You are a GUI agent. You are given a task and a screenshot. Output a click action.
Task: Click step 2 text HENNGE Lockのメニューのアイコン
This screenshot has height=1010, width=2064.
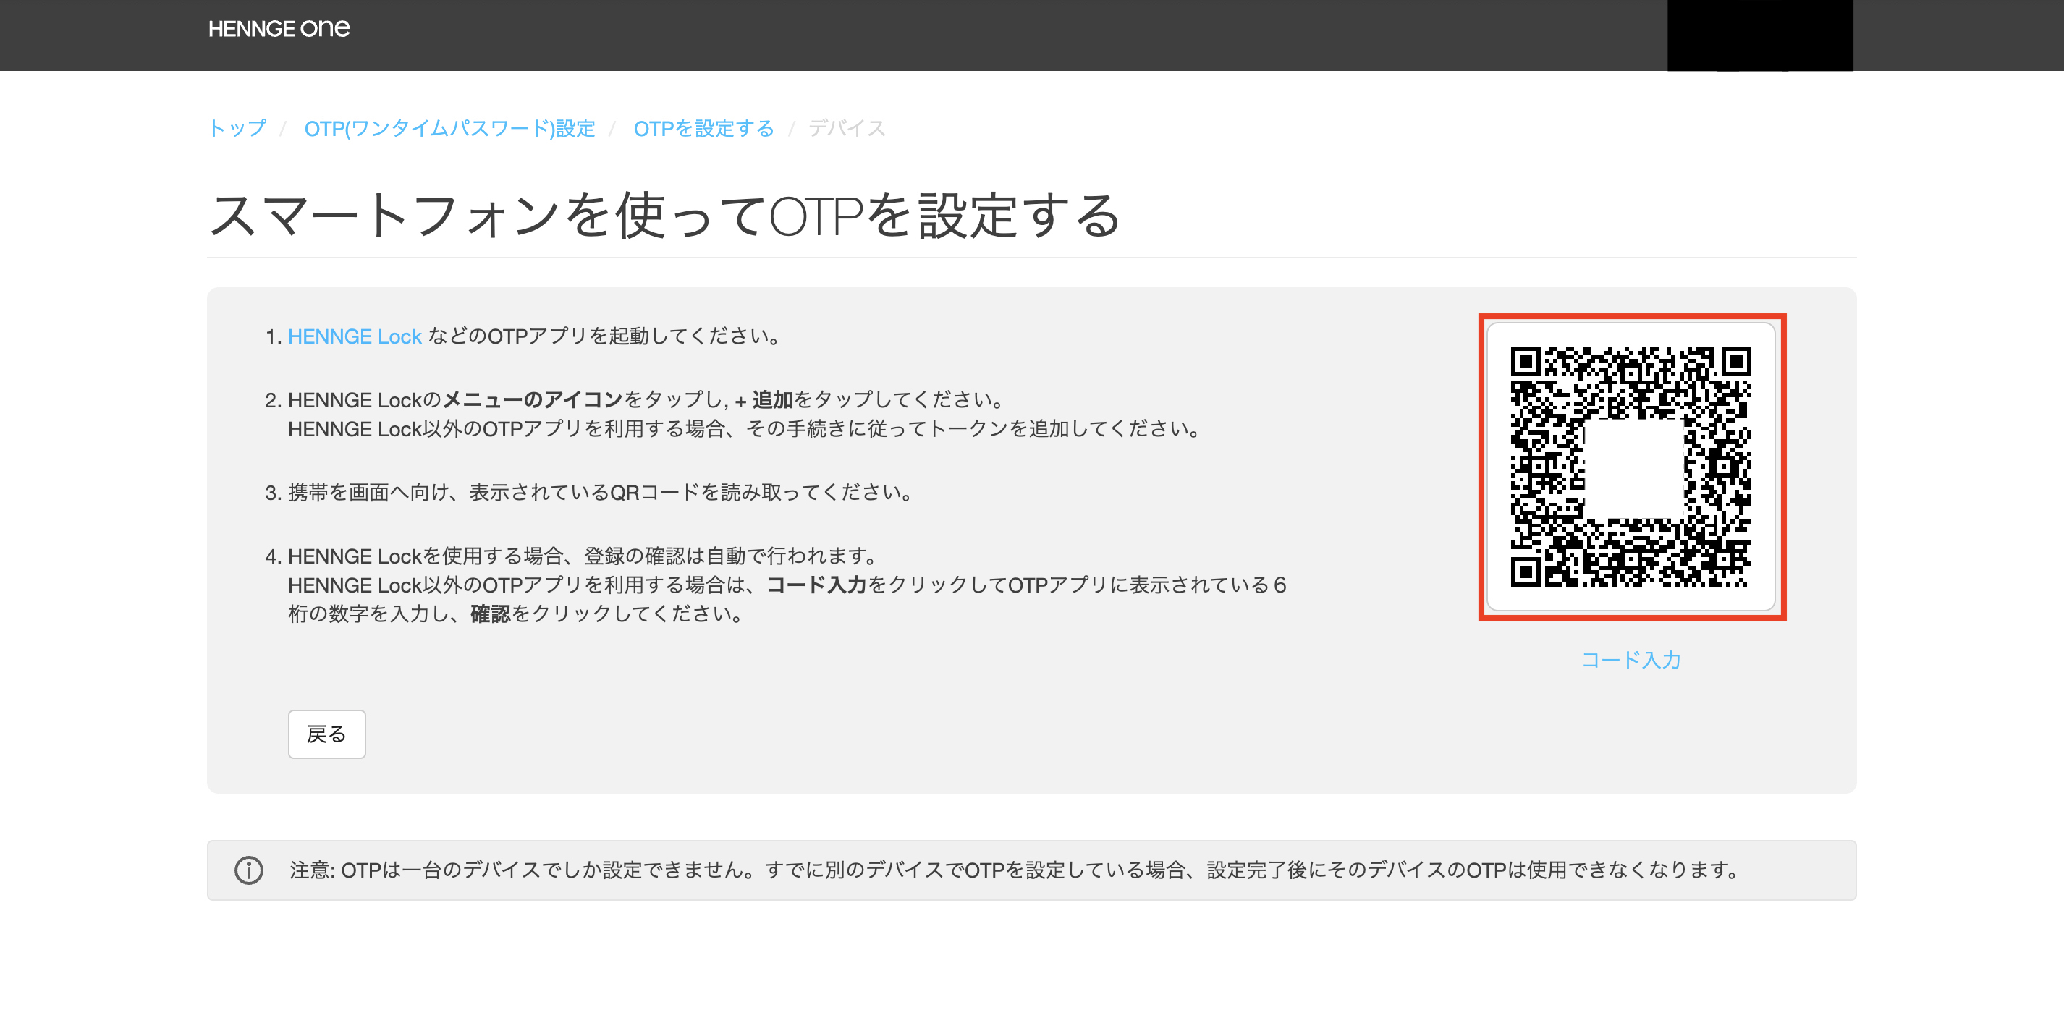click(x=455, y=399)
